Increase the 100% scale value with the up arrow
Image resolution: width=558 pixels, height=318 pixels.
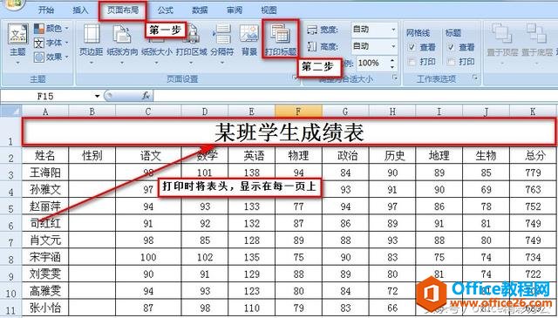click(x=392, y=60)
